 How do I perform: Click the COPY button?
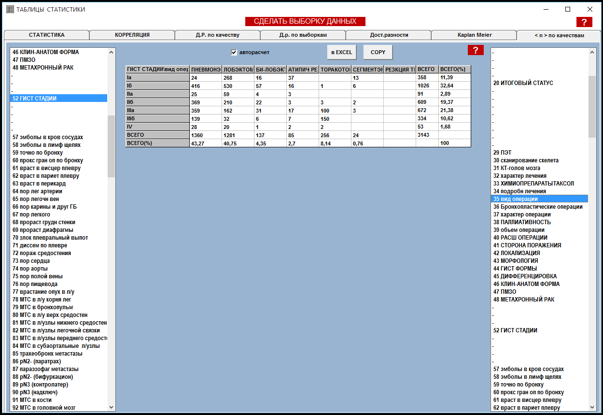(x=378, y=52)
